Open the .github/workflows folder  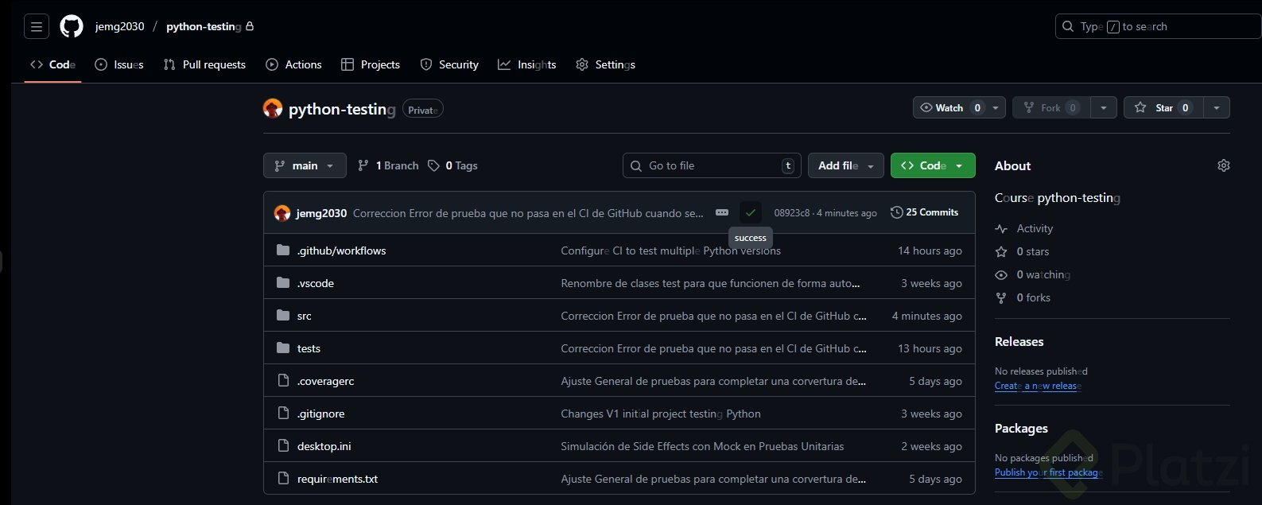click(341, 251)
